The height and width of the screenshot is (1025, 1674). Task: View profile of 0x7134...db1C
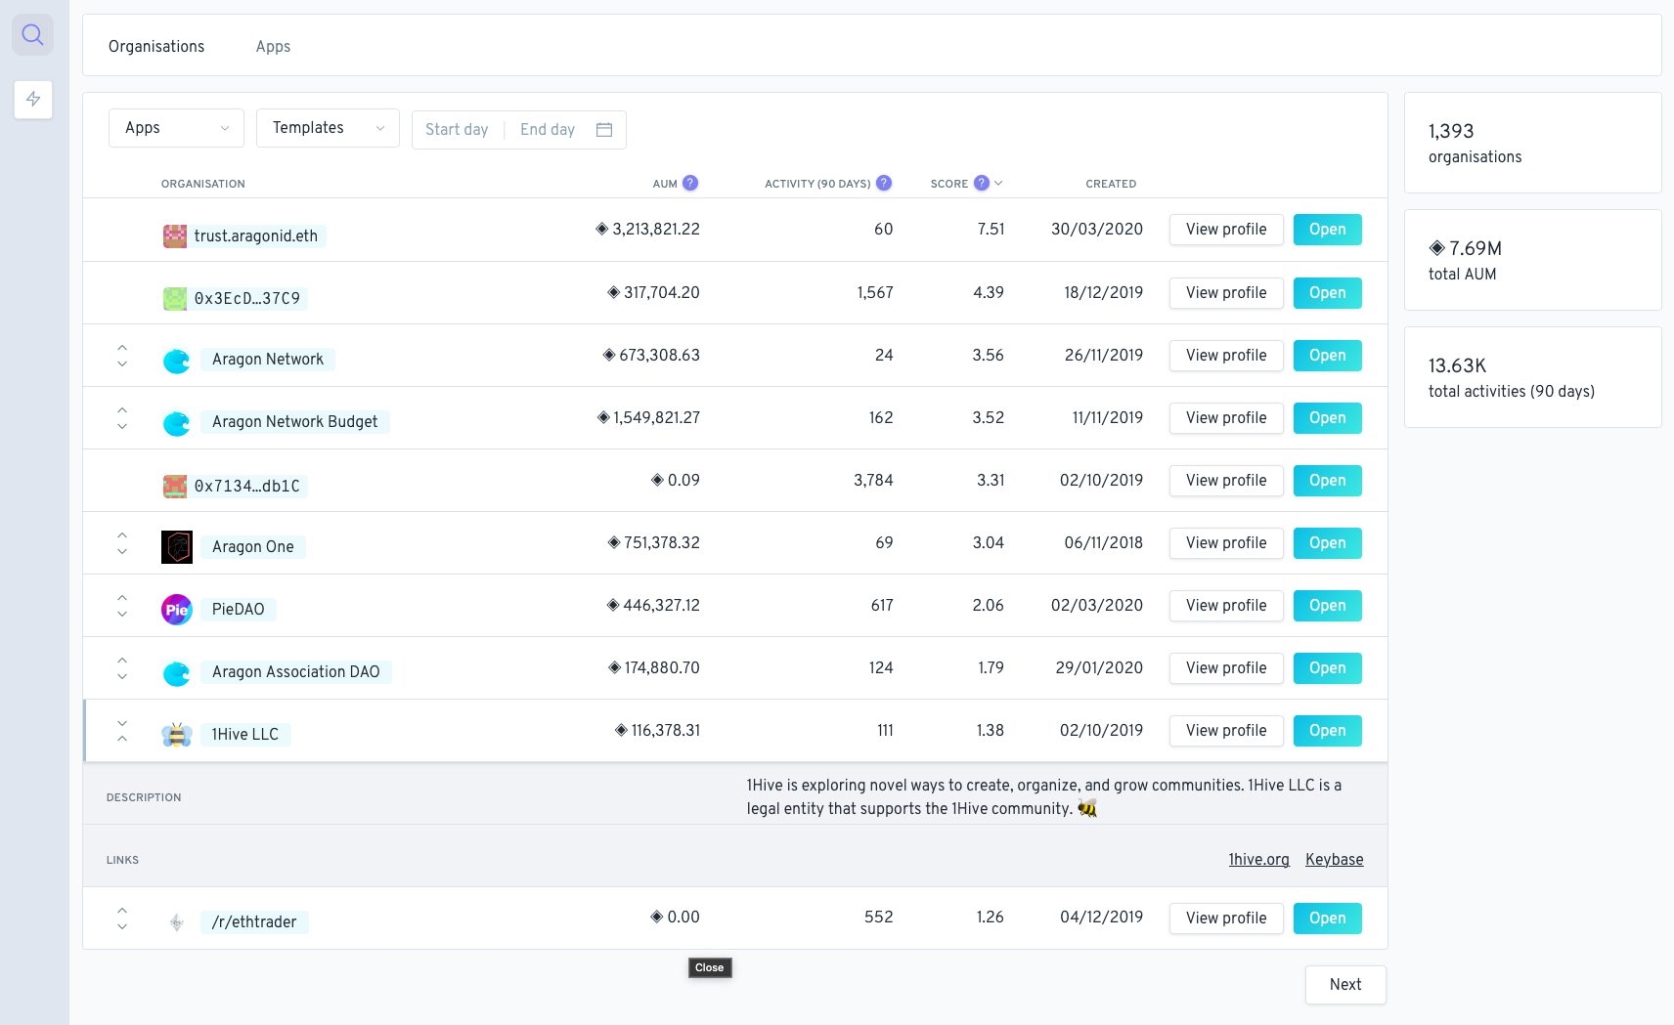tap(1226, 481)
